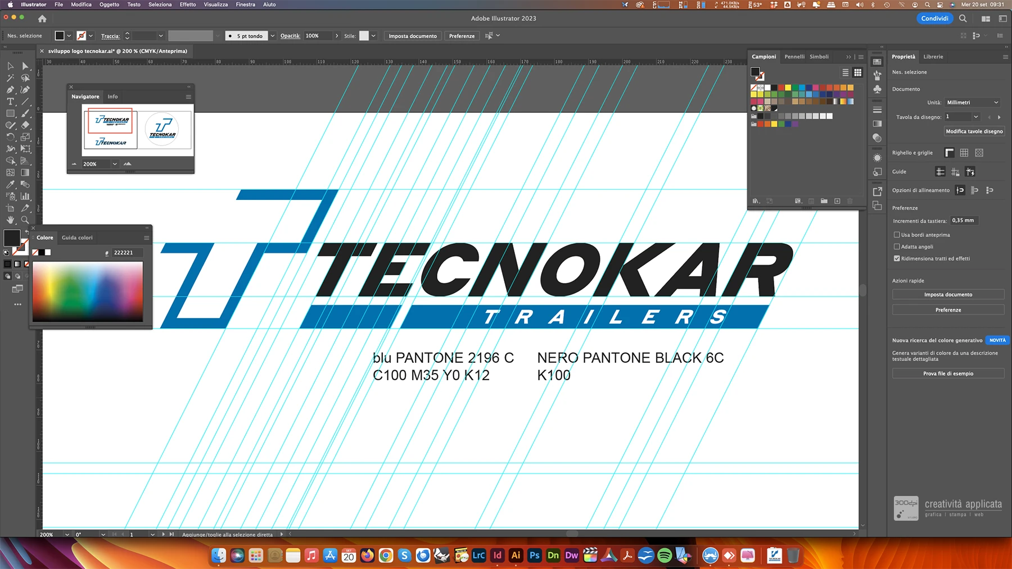
Task: Expand the Opacità options arrow
Action: point(337,36)
